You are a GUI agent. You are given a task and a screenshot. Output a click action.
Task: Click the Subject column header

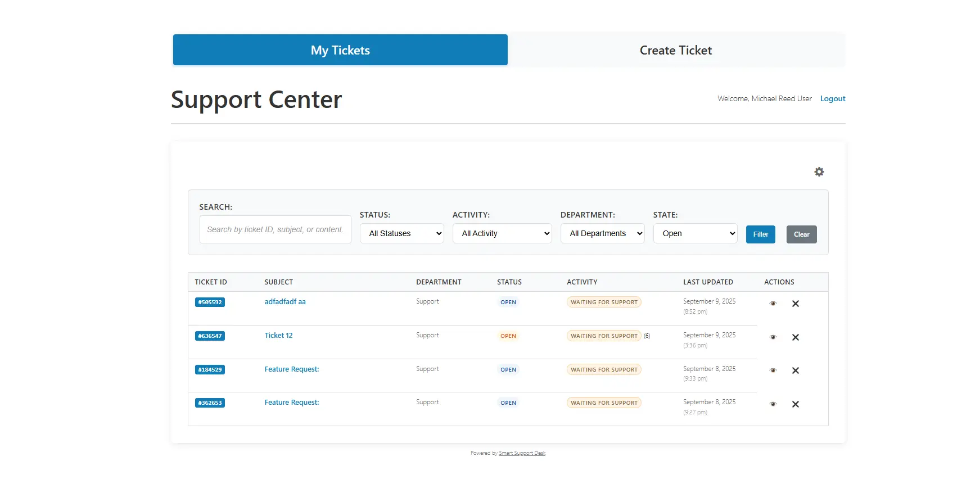(279, 282)
